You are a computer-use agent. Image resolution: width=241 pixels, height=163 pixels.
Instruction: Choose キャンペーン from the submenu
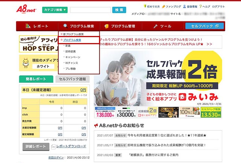pos(73,57)
